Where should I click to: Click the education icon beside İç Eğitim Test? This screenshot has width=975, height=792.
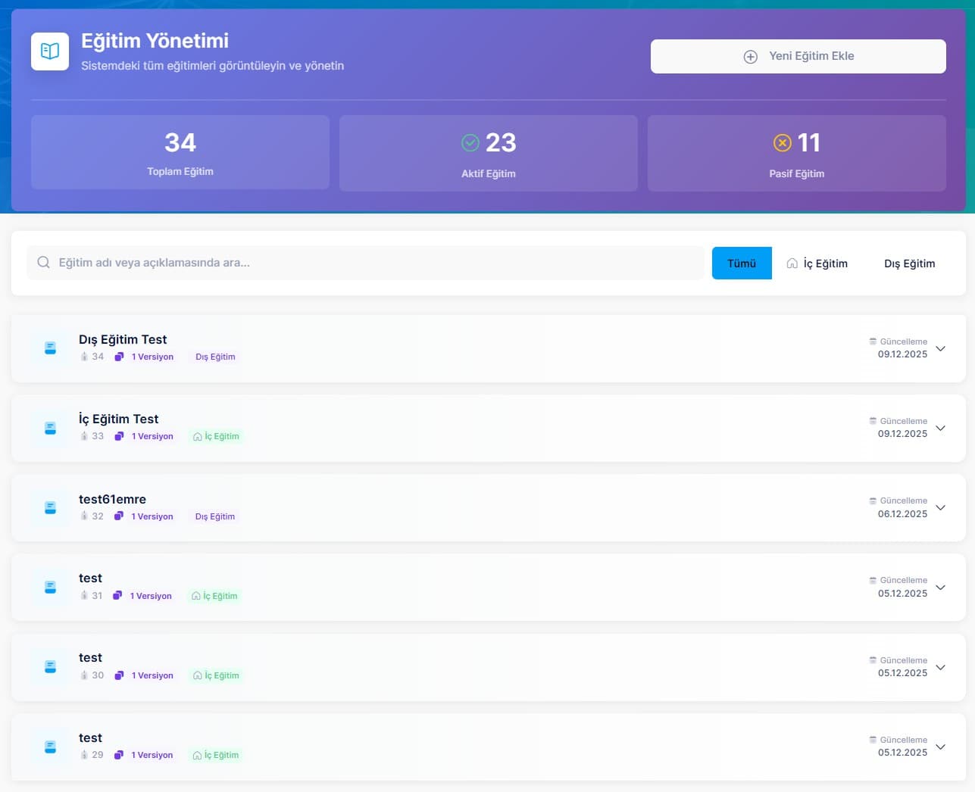(49, 428)
